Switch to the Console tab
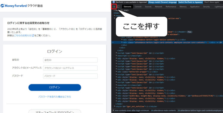The height and width of the screenshot is (113, 223). 138,7
